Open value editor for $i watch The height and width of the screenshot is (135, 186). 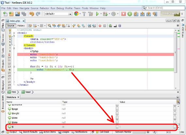pyautogui.click(x=175, y=127)
